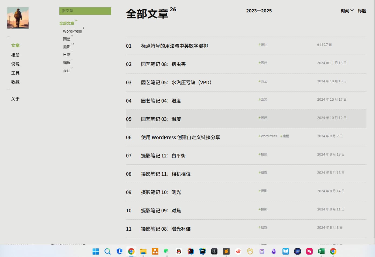
Task: Open article 摄影笔记 12：白平衡
Action: [163, 156]
